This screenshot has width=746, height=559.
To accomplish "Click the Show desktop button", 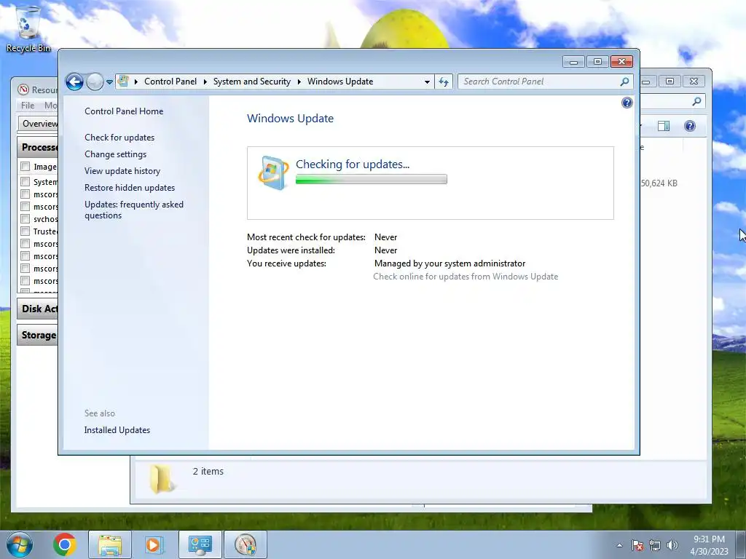I will pyautogui.click(x=740, y=544).
